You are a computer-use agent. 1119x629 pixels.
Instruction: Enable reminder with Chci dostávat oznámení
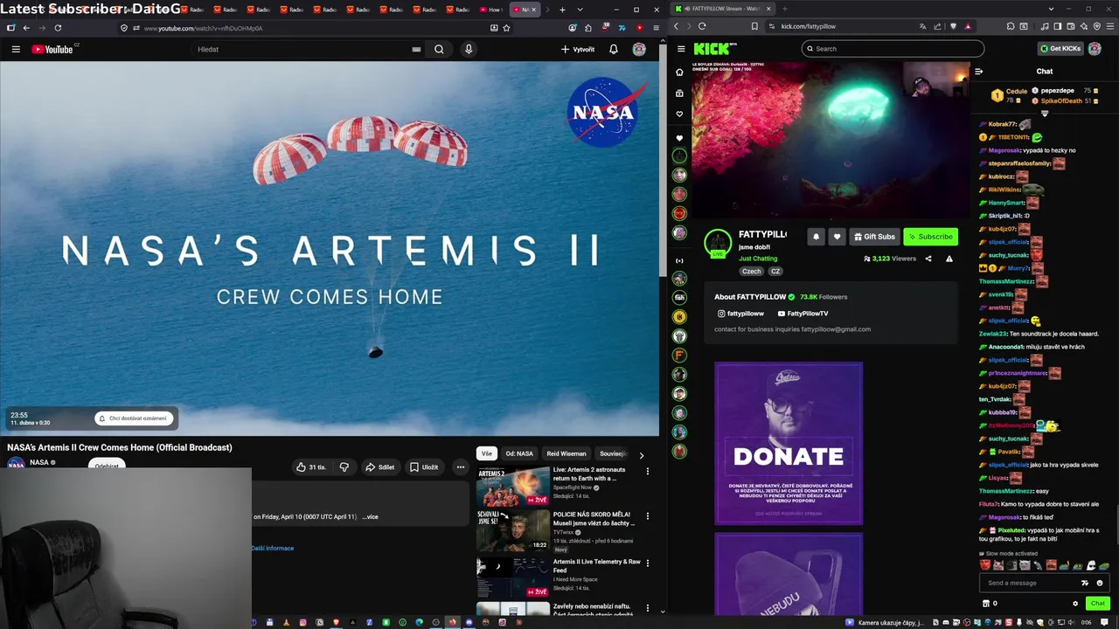pyautogui.click(x=132, y=418)
